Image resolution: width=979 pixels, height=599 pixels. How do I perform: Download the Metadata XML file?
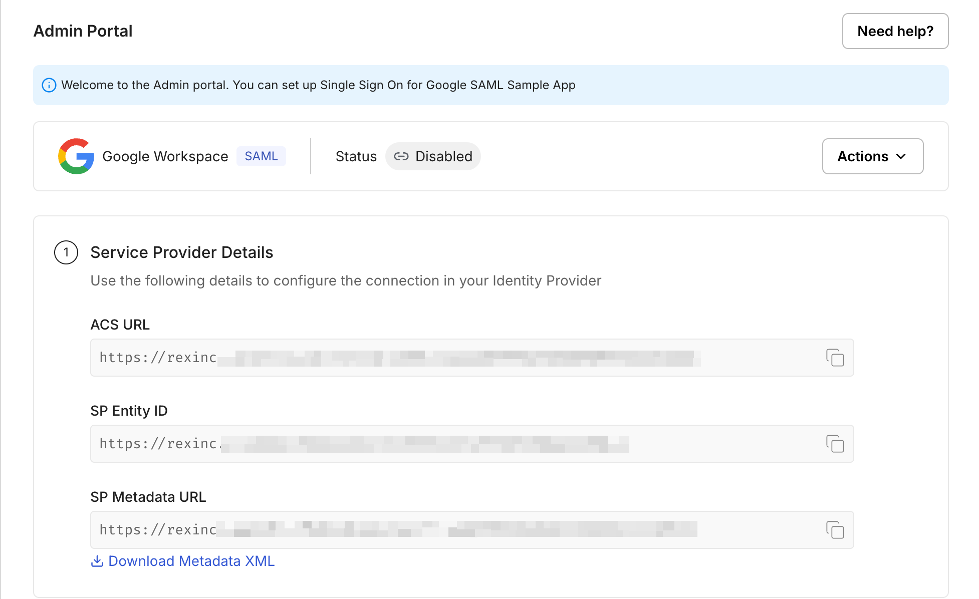(191, 561)
